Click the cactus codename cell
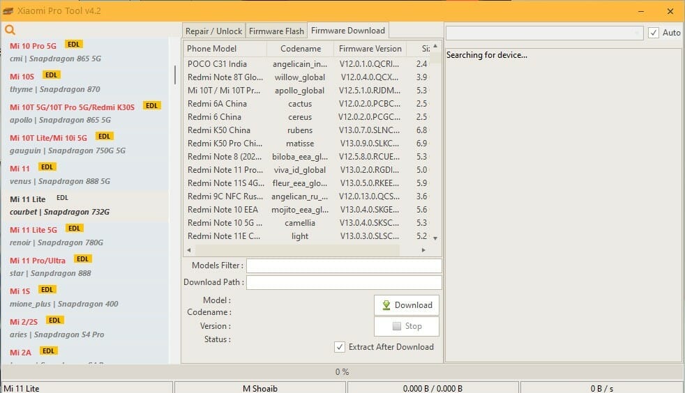 tap(300, 104)
